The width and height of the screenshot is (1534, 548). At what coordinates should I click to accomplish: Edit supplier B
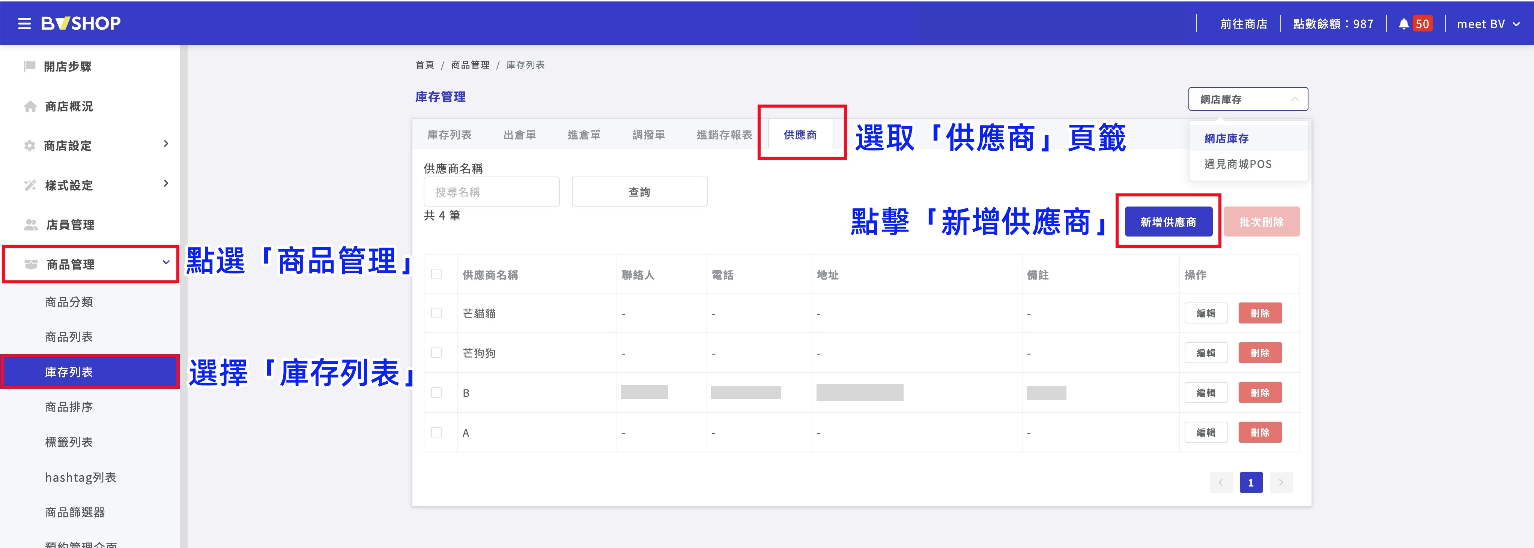tap(1206, 393)
